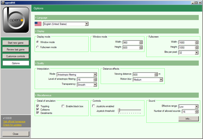Screen dimensions: 203x139
Task: Minimize the openBVE window
Action: tap(193, 2)
